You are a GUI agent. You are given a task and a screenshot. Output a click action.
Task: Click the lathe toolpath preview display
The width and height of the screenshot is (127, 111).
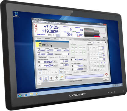95,32
